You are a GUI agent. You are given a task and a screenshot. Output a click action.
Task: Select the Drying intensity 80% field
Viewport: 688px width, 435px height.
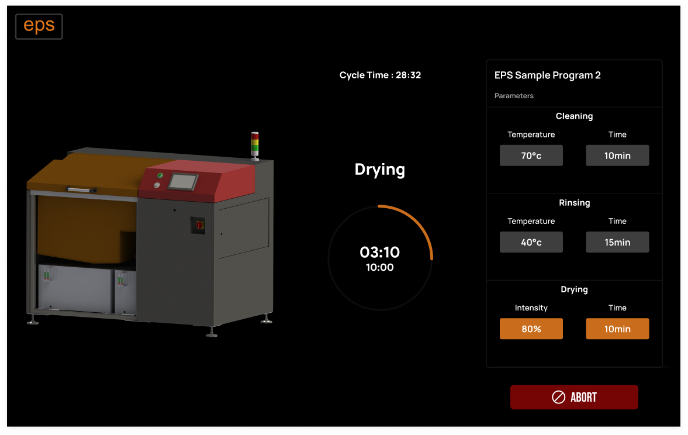pos(531,329)
